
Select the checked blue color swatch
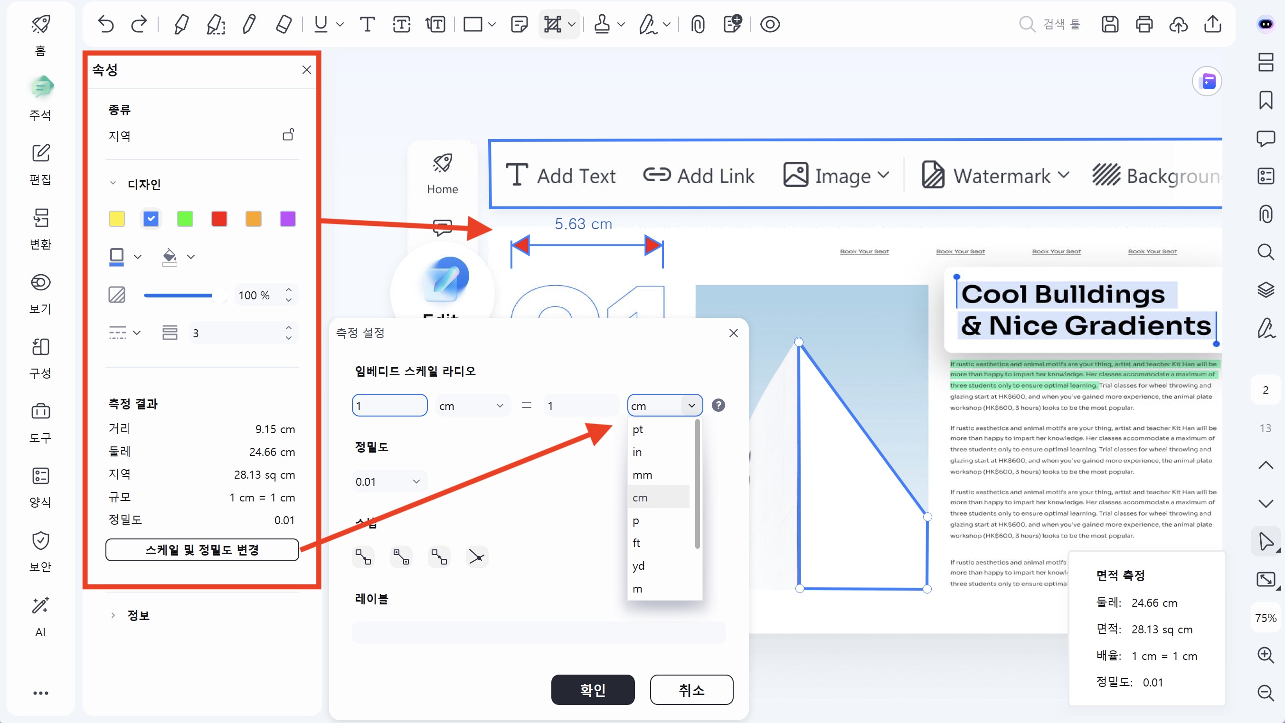(x=151, y=219)
